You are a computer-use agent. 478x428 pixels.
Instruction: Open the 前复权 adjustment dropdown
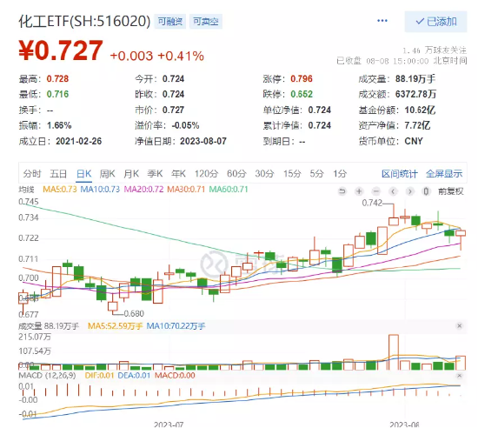click(451, 191)
